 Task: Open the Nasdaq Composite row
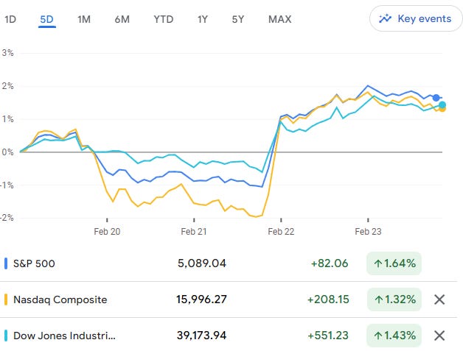(229, 299)
